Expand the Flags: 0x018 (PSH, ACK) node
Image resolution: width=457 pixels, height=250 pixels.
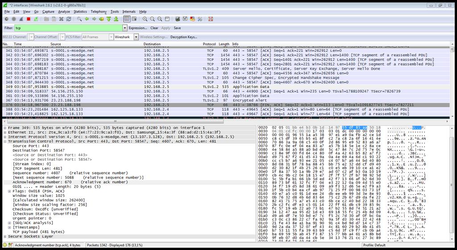pyautogui.click(x=9, y=191)
